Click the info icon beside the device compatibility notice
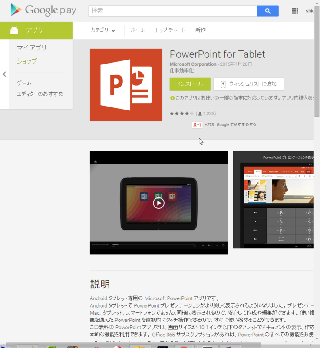This screenshot has height=348, width=320. click(x=172, y=98)
